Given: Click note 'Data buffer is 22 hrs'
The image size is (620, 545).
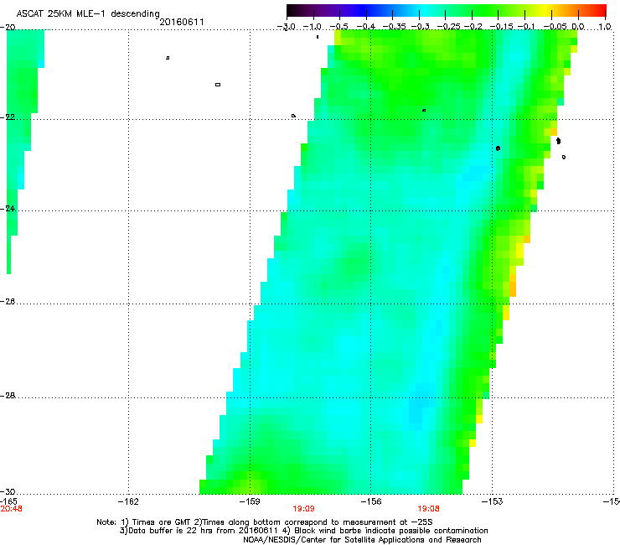Looking at the screenshot, I should [x=171, y=531].
